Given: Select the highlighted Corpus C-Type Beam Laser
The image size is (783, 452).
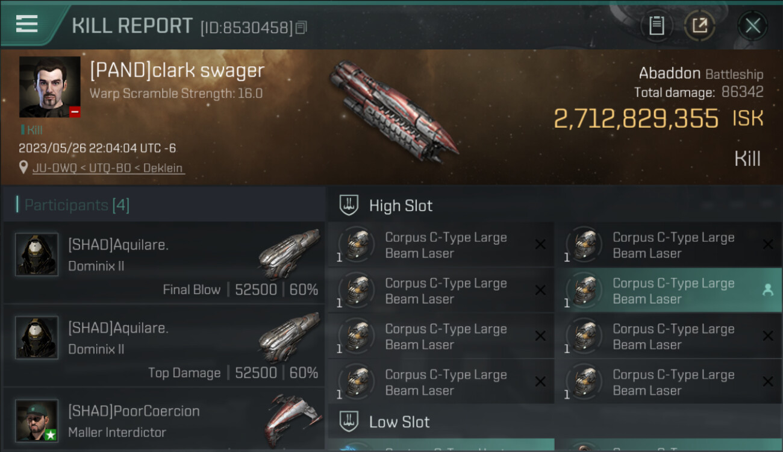Looking at the screenshot, I should (669, 290).
